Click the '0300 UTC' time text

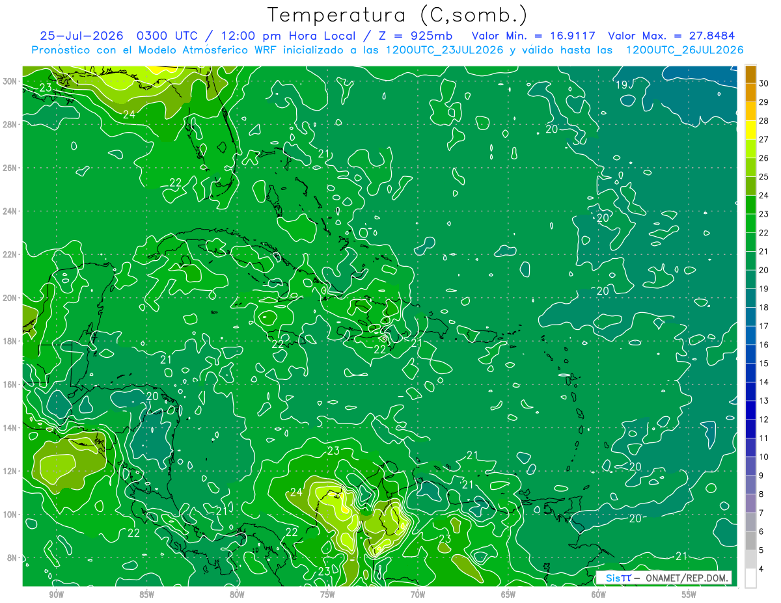pyautogui.click(x=167, y=36)
